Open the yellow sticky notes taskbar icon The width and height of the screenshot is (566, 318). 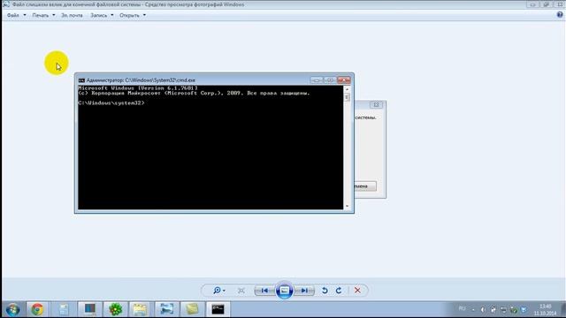tap(192, 309)
